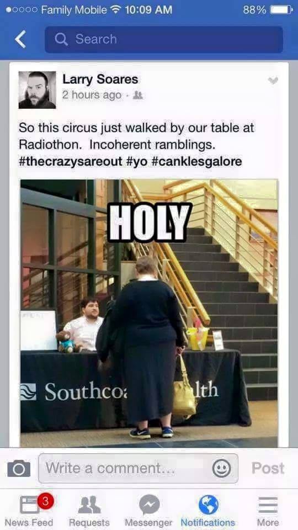This screenshot has height=530, width=298.
Task: Open the #yo hashtag link
Action: pos(137,161)
